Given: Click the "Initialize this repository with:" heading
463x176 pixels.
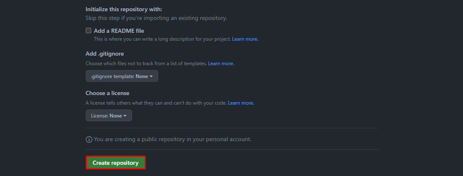Looking at the screenshot, I should point(124,9).
